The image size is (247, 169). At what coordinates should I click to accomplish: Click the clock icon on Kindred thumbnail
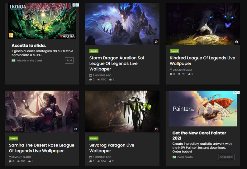pyautogui.click(x=236, y=42)
